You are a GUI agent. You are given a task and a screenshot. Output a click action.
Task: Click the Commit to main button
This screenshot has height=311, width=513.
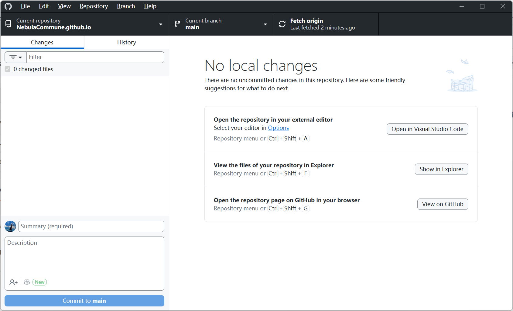[84, 301]
